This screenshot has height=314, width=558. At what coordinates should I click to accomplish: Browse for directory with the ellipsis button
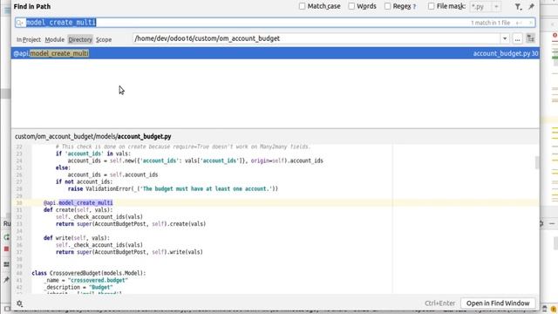click(517, 38)
